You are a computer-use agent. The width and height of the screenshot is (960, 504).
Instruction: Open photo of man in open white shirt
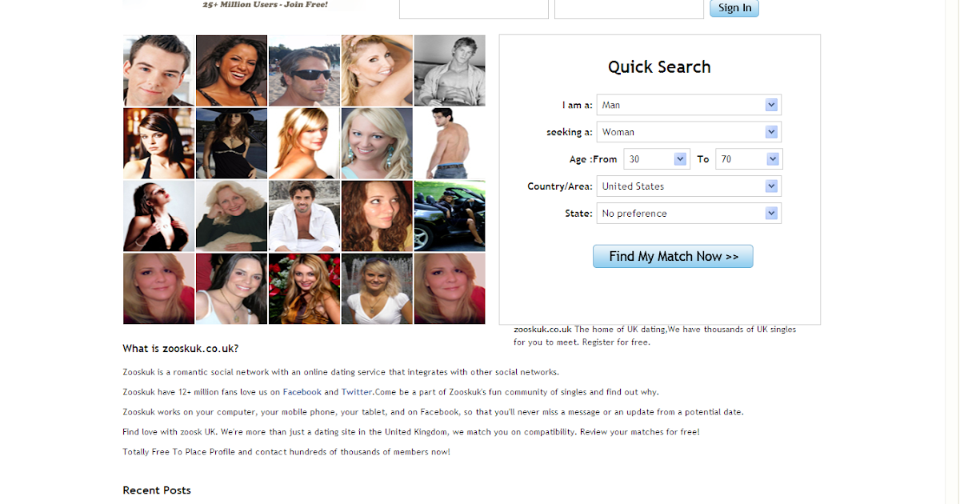(x=304, y=216)
